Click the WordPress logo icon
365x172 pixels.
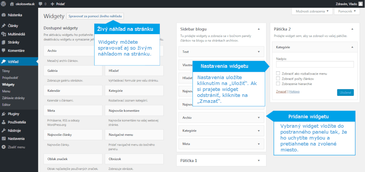(x=4, y=4)
